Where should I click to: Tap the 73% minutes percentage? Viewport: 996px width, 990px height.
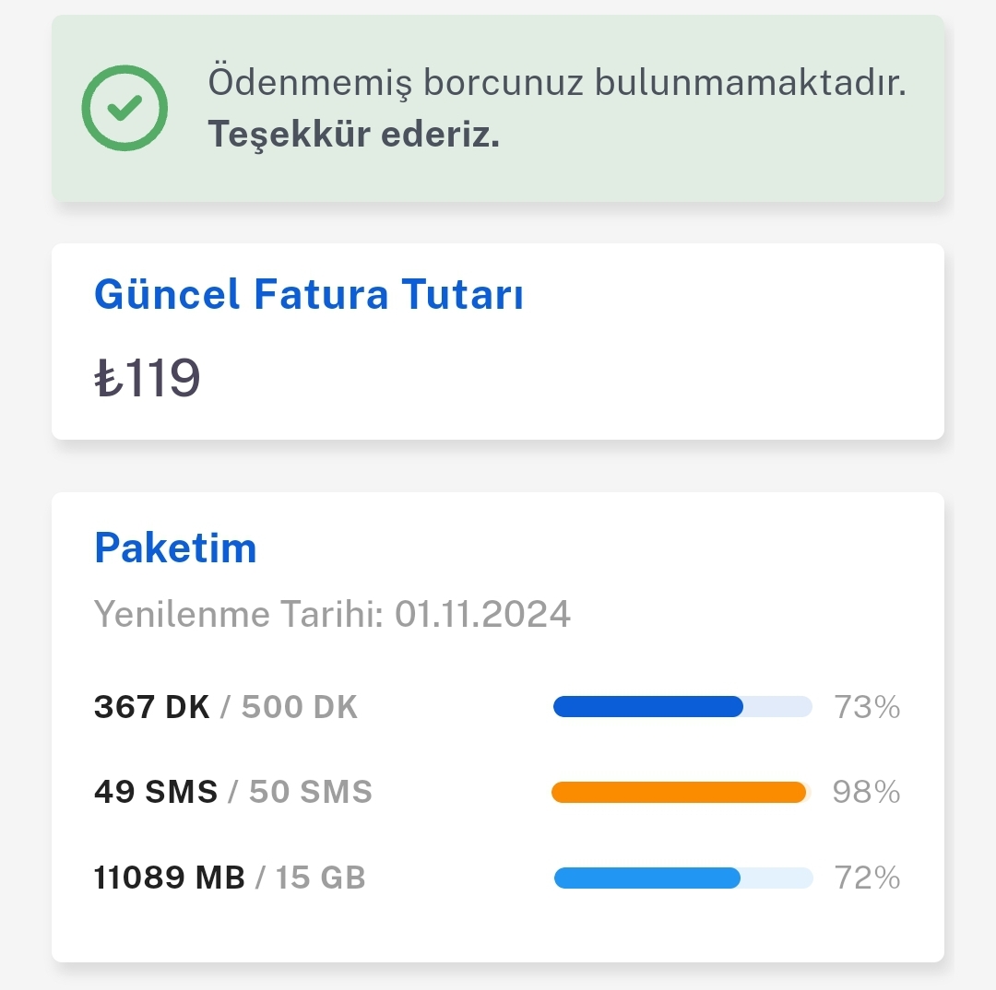(866, 707)
